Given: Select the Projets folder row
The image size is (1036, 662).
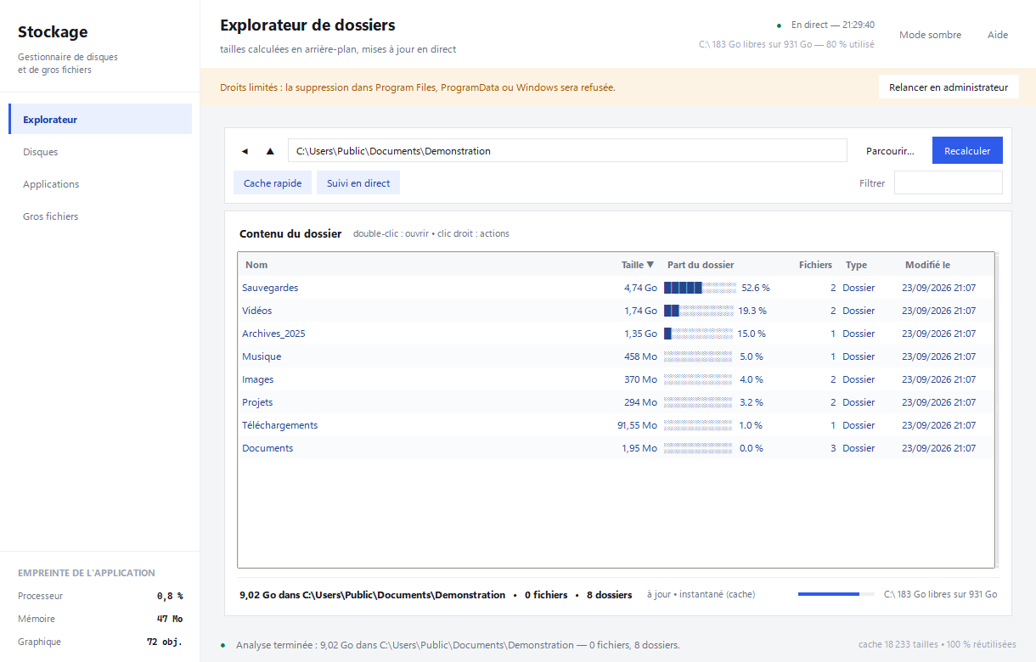Looking at the screenshot, I should [616, 402].
